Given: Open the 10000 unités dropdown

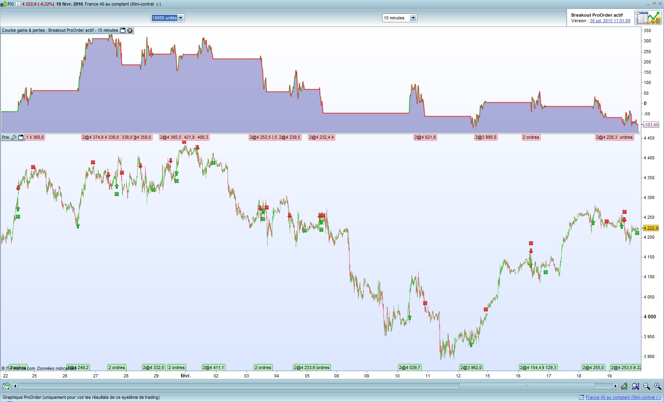Looking at the screenshot, I should click(x=168, y=18).
